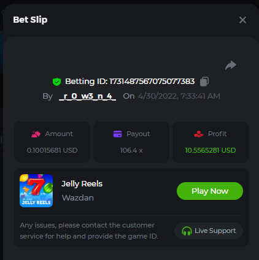Close the Bet Slip dialog
Image resolution: width=259 pixels, height=260 pixels.
coord(242,20)
